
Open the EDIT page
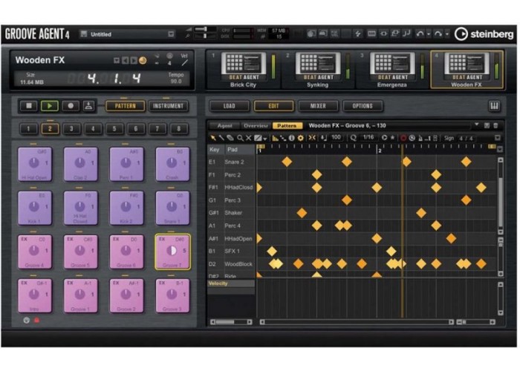pyautogui.click(x=273, y=106)
